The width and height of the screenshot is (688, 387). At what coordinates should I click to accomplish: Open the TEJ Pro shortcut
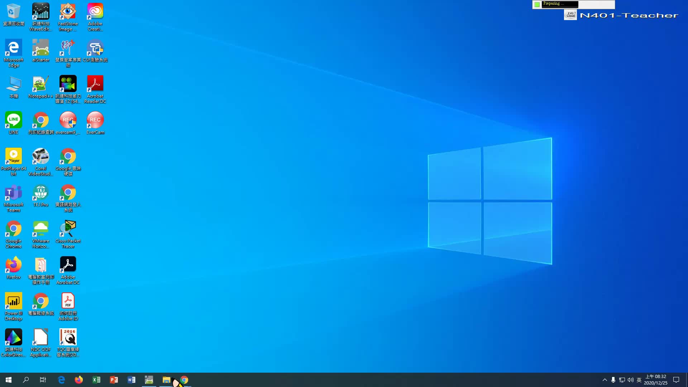(41, 196)
